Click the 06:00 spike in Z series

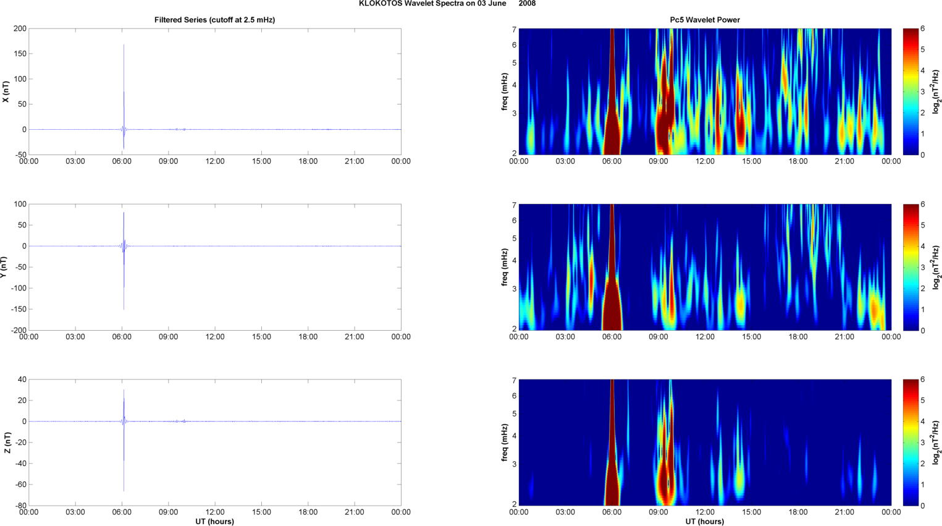[x=124, y=440]
